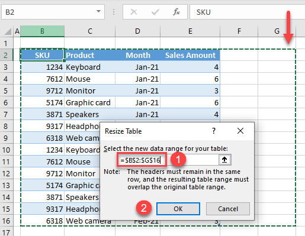Select column F header
Viewport: 305px width, 236px height.
coord(239,31)
